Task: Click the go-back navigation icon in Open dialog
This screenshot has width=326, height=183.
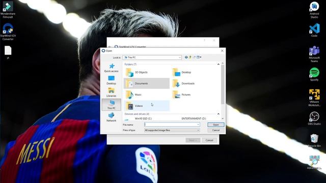Action: point(186,57)
